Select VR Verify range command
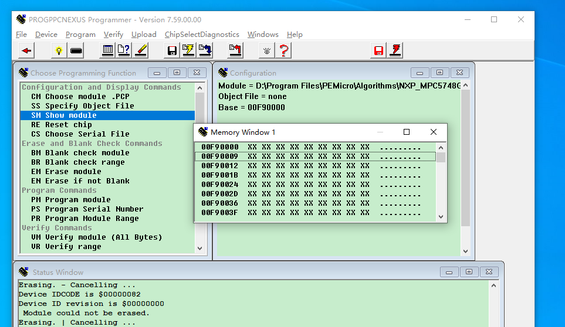Screen dimensions: 565x327 tap(107, 246)
